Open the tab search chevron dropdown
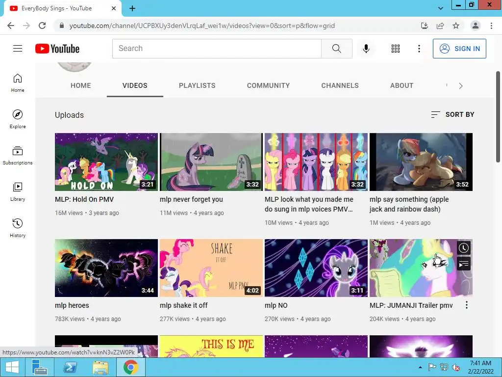 (x=441, y=8)
